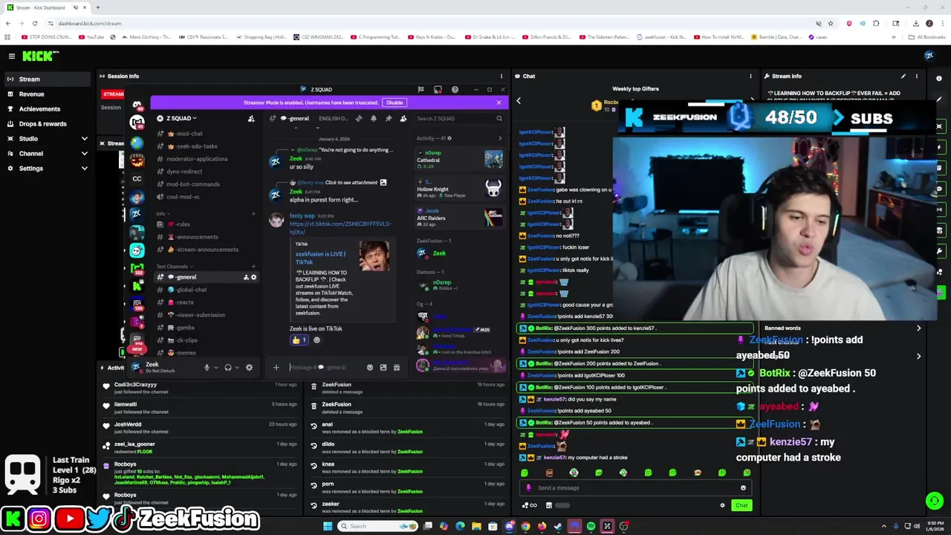Viewport: 951px width, 535px height.
Task: Dismiss the Streamer Mode banner
Action: [x=499, y=103]
